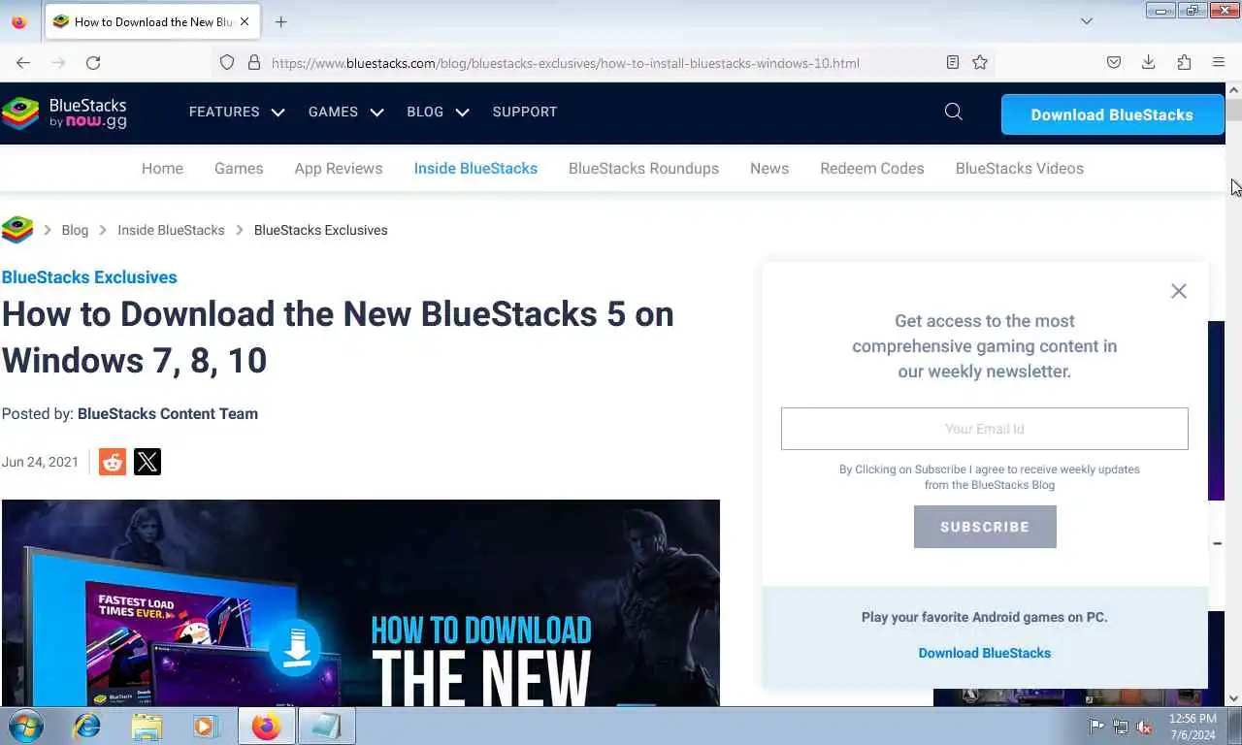Click the BlueStacks by now.gg logo
This screenshot has width=1242, height=745.
[64, 113]
